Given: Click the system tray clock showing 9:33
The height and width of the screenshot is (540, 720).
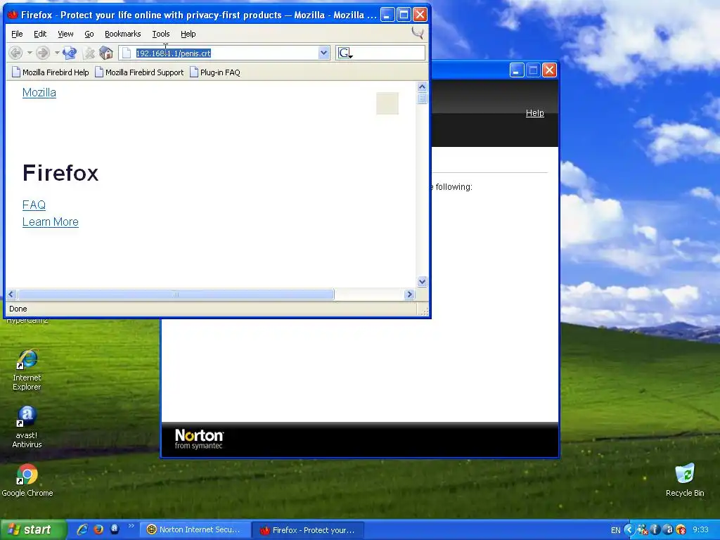Looking at the screenshot, I should (x=701, y=530).
